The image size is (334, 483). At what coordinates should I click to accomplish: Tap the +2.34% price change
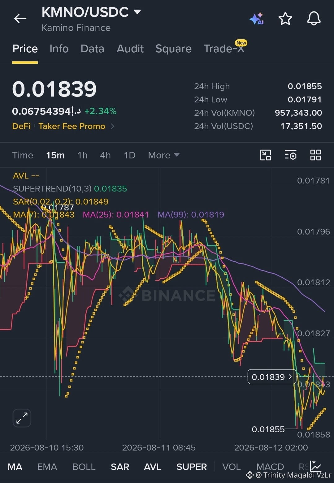coord(100,111)
